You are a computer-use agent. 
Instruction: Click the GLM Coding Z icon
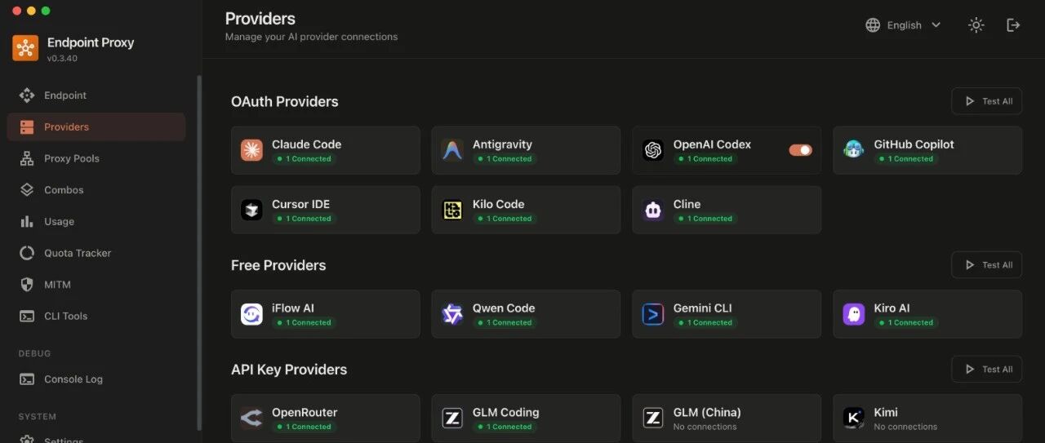pos(452,419)
